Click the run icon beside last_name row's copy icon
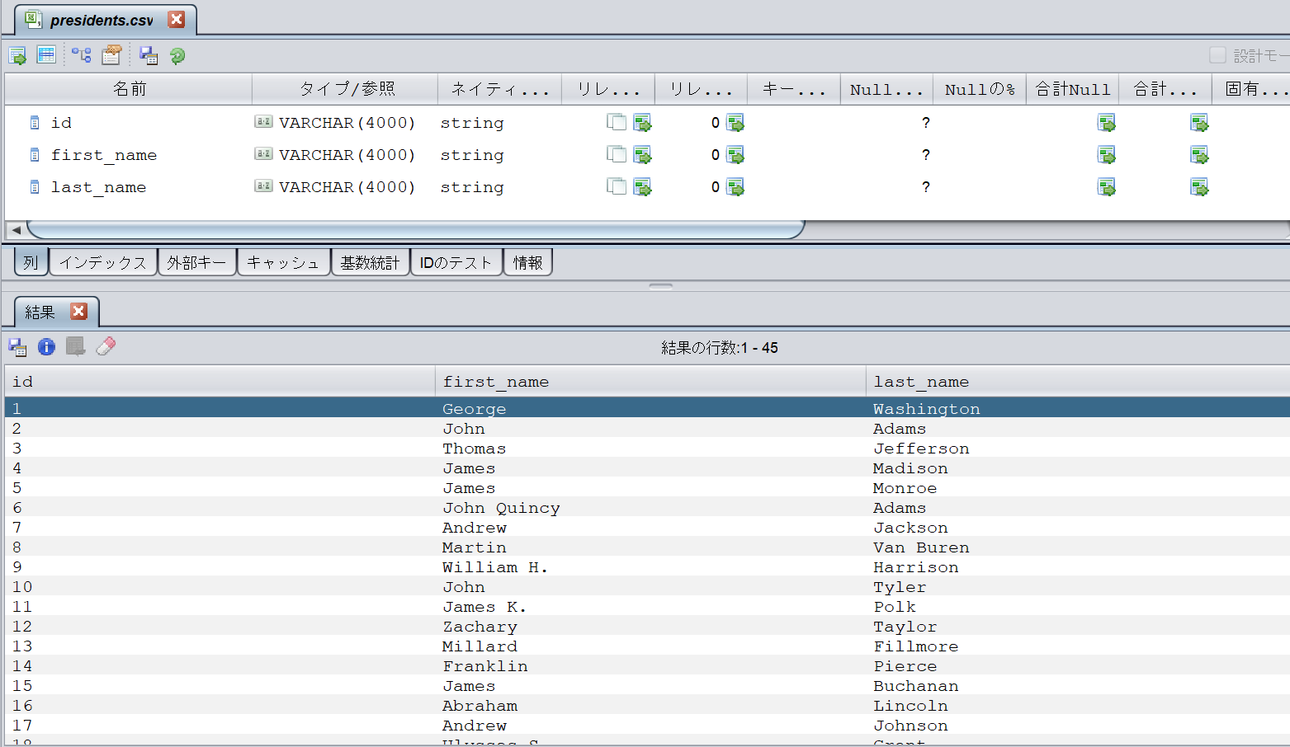The height and width of the screenshot is (747, 1290). pos(643,186)
